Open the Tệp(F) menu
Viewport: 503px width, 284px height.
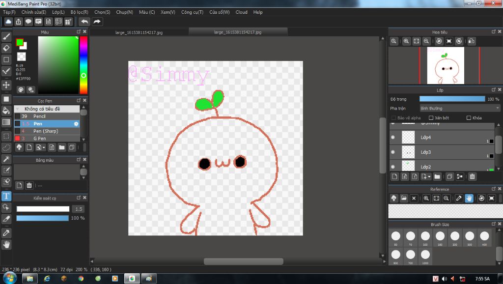9,12
